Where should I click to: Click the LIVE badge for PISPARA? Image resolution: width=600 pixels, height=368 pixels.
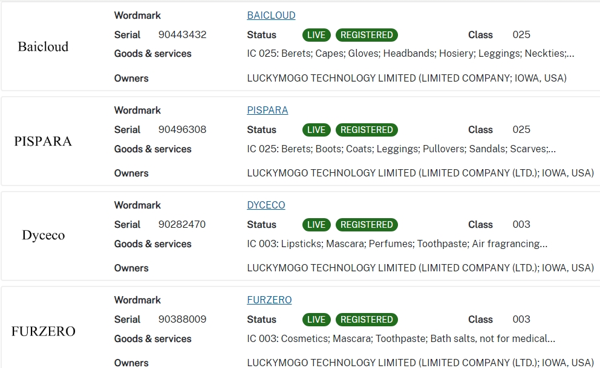click(x=316, y=129)
